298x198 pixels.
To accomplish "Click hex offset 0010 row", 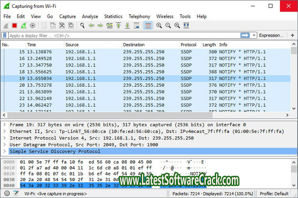I will (105, 168).
